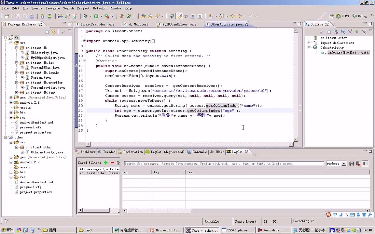Open the Debug button dropdown arrow
Screen dimensions: 375x234
(90, 16)
